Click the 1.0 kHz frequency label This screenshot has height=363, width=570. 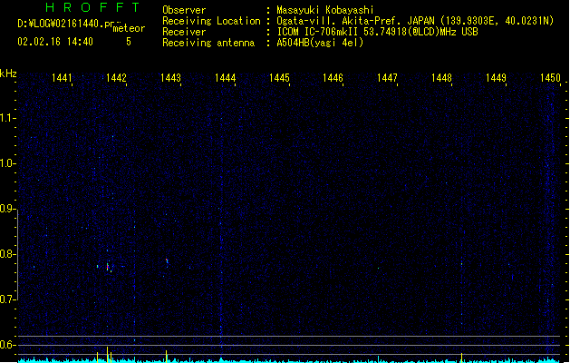pos(7,163)
